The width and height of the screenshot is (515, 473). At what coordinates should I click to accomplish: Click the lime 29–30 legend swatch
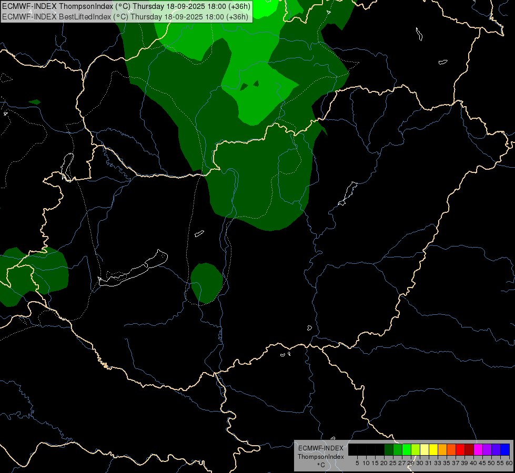click(416, 449)
